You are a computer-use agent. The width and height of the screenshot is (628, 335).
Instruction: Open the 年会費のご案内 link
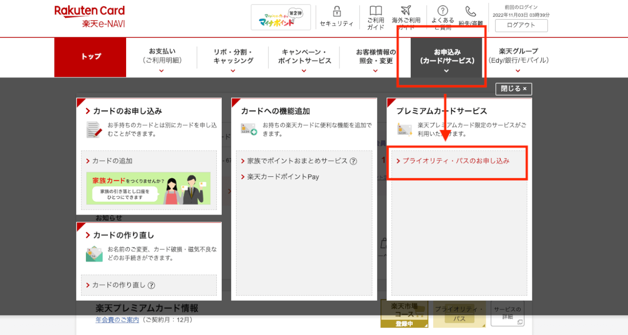[x=117, y=320]
